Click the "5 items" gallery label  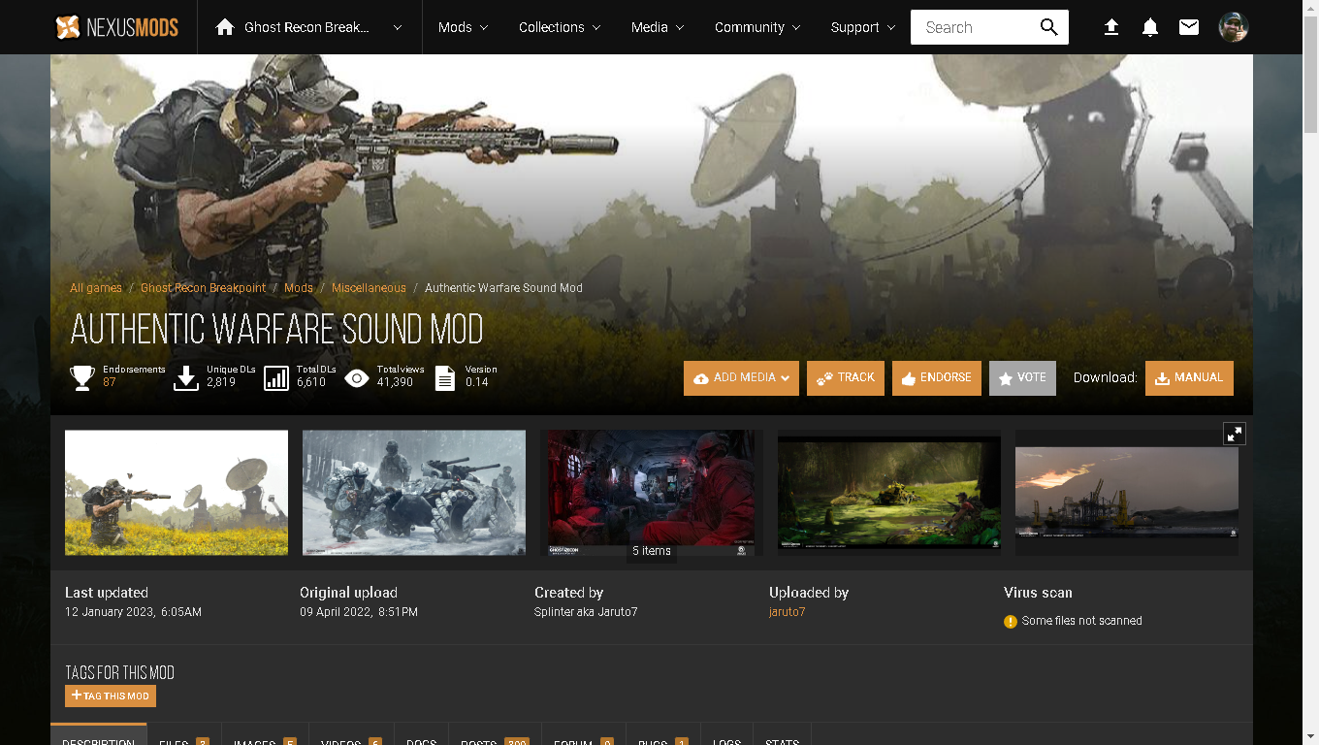click(652, 551)
